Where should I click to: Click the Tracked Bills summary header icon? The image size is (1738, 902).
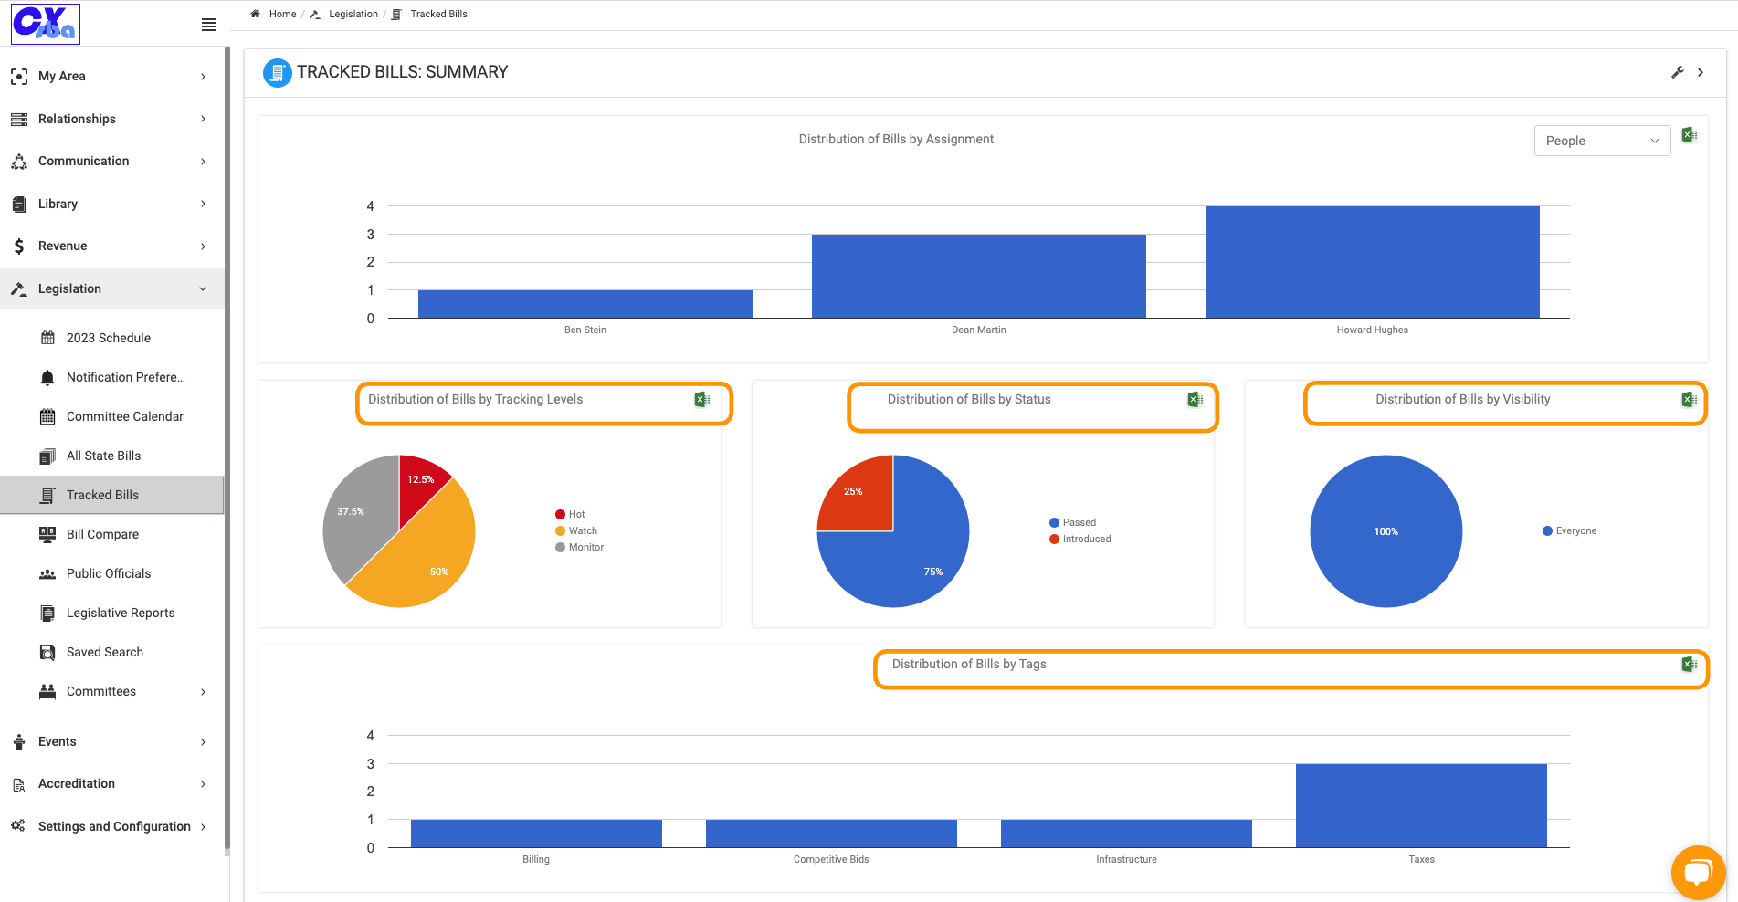point(278,72)
